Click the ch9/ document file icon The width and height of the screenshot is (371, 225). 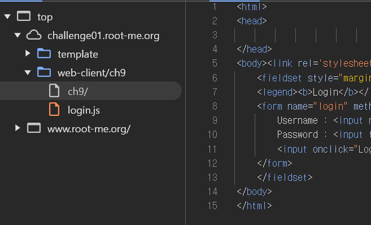[x=54, y=90]
